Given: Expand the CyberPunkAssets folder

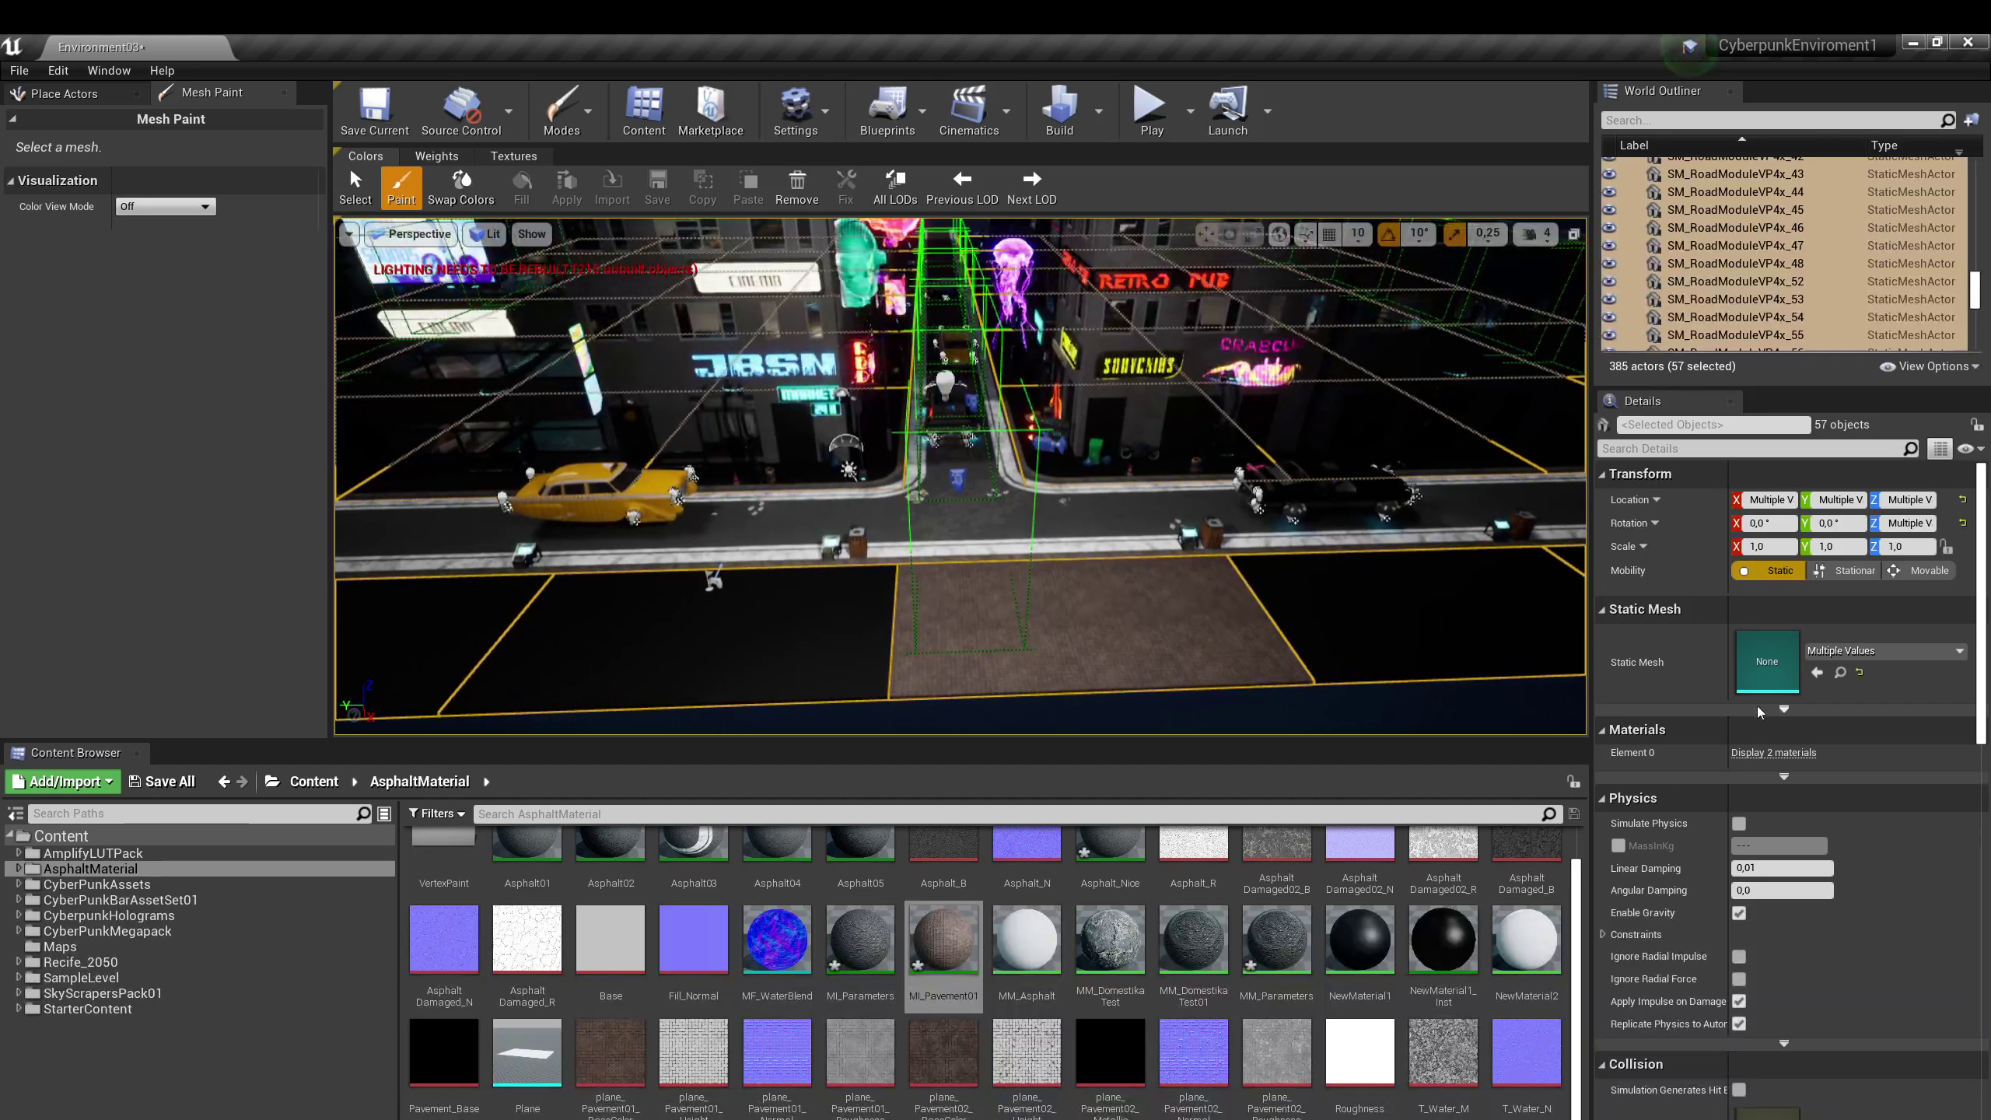Looking at the screenshot, I should coord(19,884).
